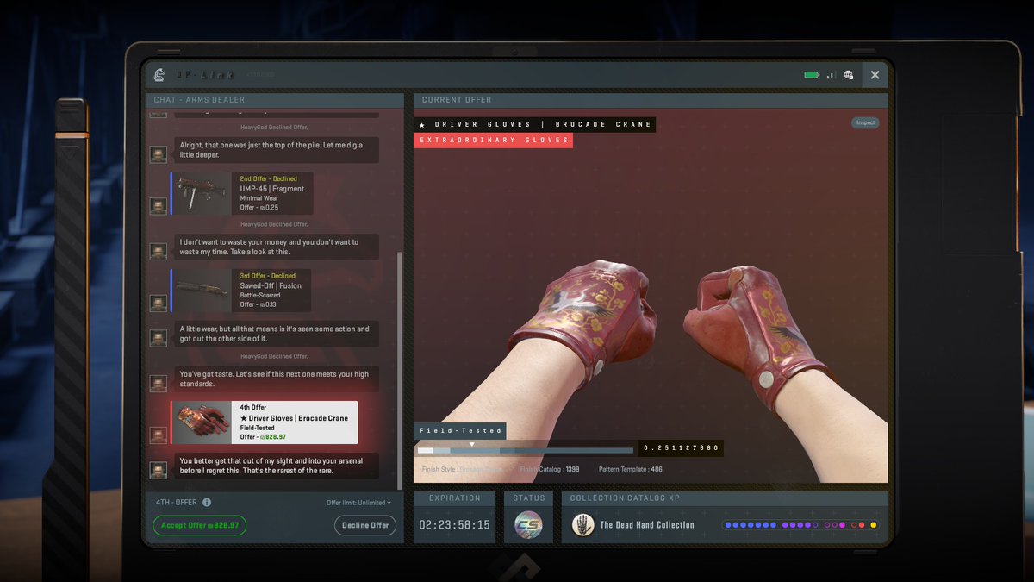Viewport: 1034px width, 582px height.
Task: Click the wear float bar
Action: pyautogui.click(x=525, y=450)
